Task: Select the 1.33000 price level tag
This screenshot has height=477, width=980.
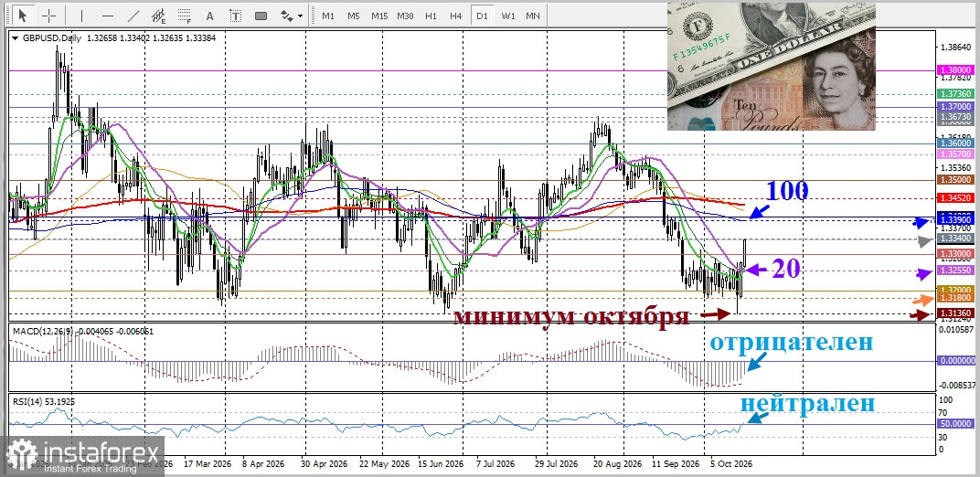Action: (x=956, y=254)
